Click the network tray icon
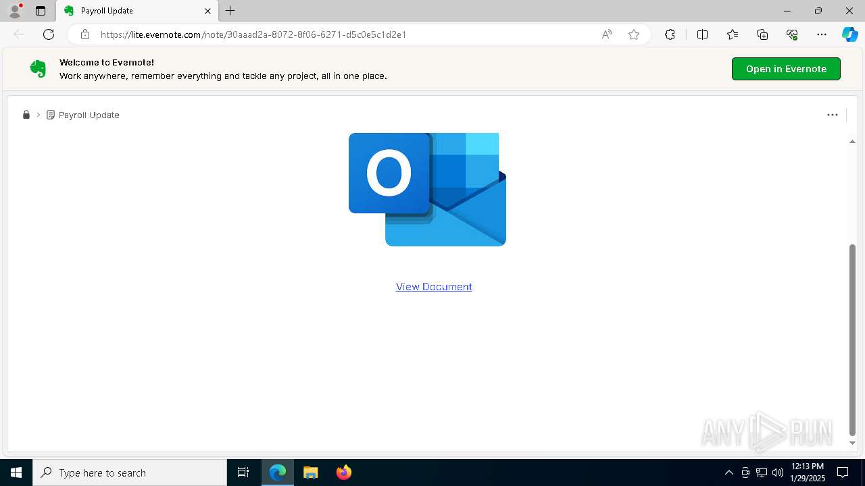This screenshot has width=865, height=486. point(762,473)
